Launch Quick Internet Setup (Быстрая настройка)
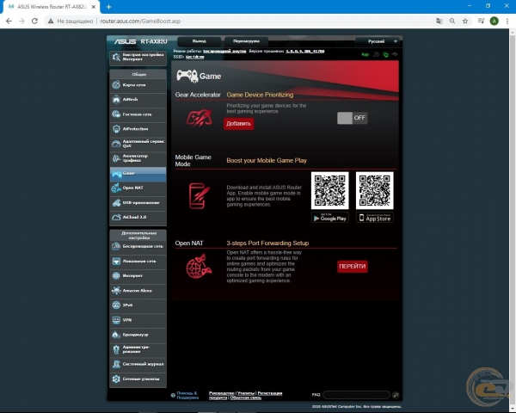 [138, 58]
